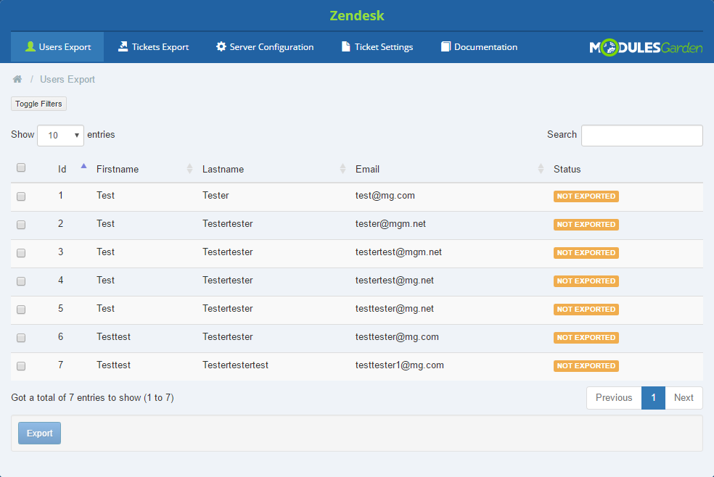The height and width of the screenshot is (477, 714).
Task: Sort by Firstname column arrows
Action: pos(189,169)
